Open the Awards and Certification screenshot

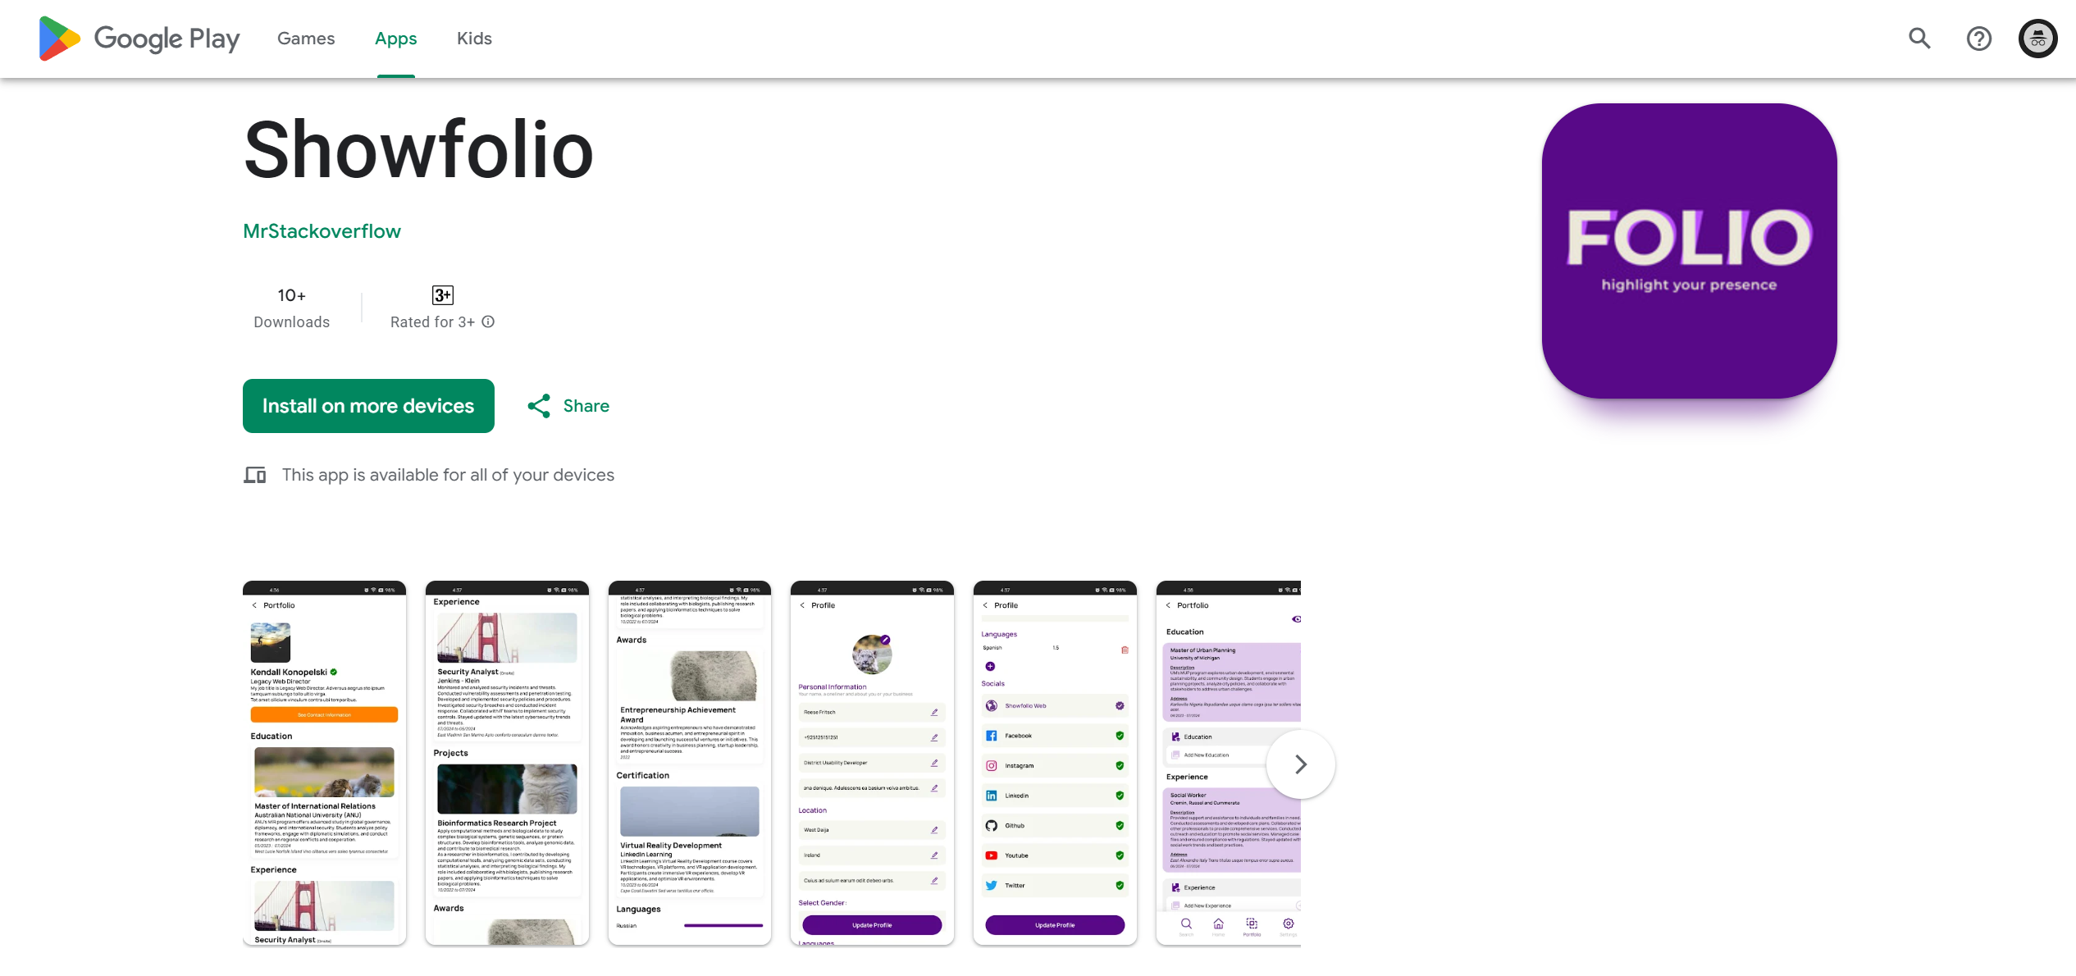pos(689,763)
